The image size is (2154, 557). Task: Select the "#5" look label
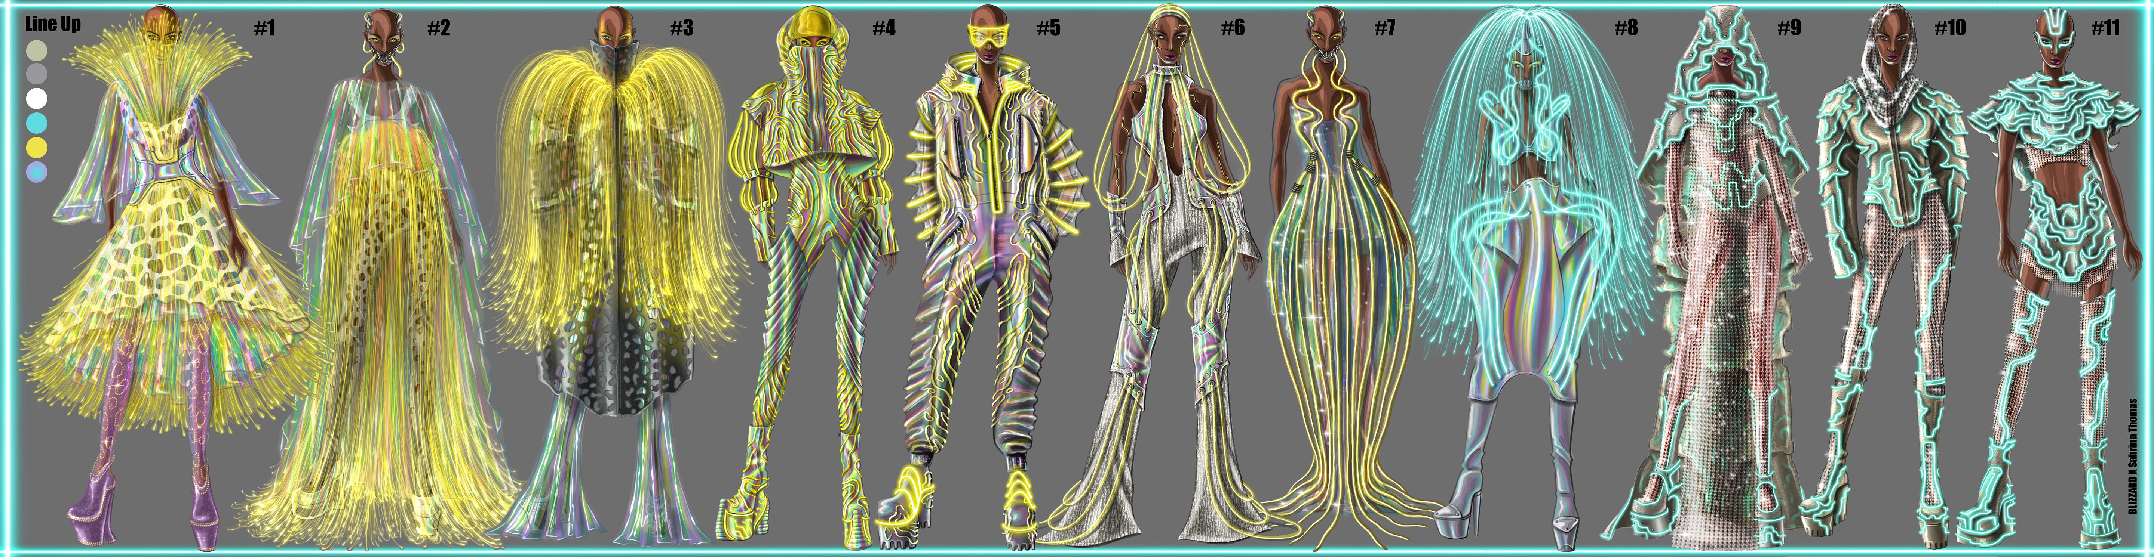click(1048, 28)
